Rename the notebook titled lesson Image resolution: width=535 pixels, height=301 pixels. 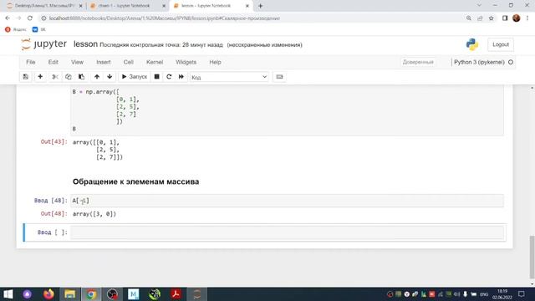(85, 44)
